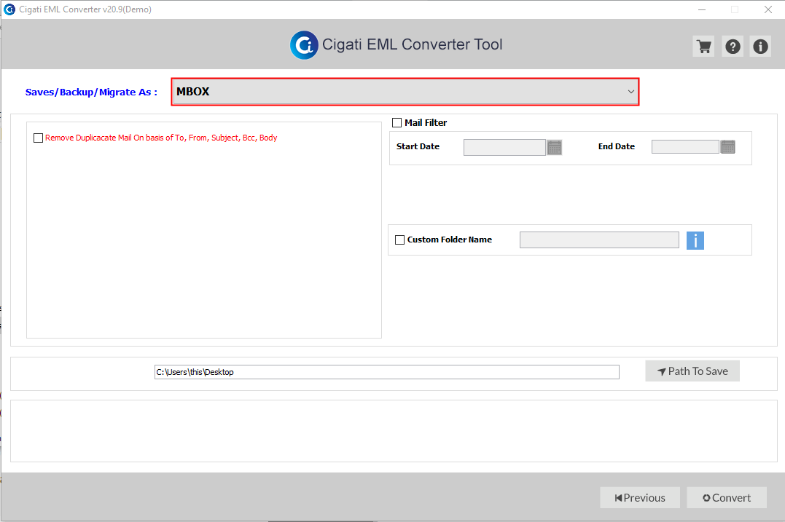Enable Remove Duplicate Mail checkbox
785x522 pixels.
[x=38, y=138]
